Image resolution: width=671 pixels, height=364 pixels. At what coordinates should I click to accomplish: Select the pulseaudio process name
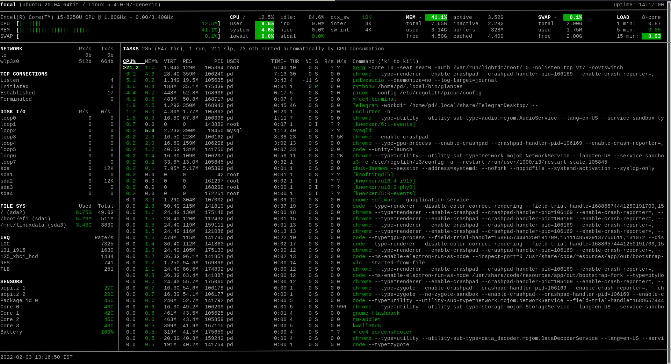pos(368,80)
